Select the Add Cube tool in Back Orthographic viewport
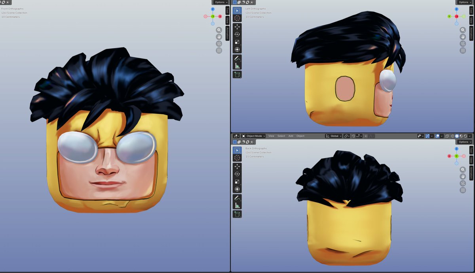475x273 pixels. click(237, 214)
